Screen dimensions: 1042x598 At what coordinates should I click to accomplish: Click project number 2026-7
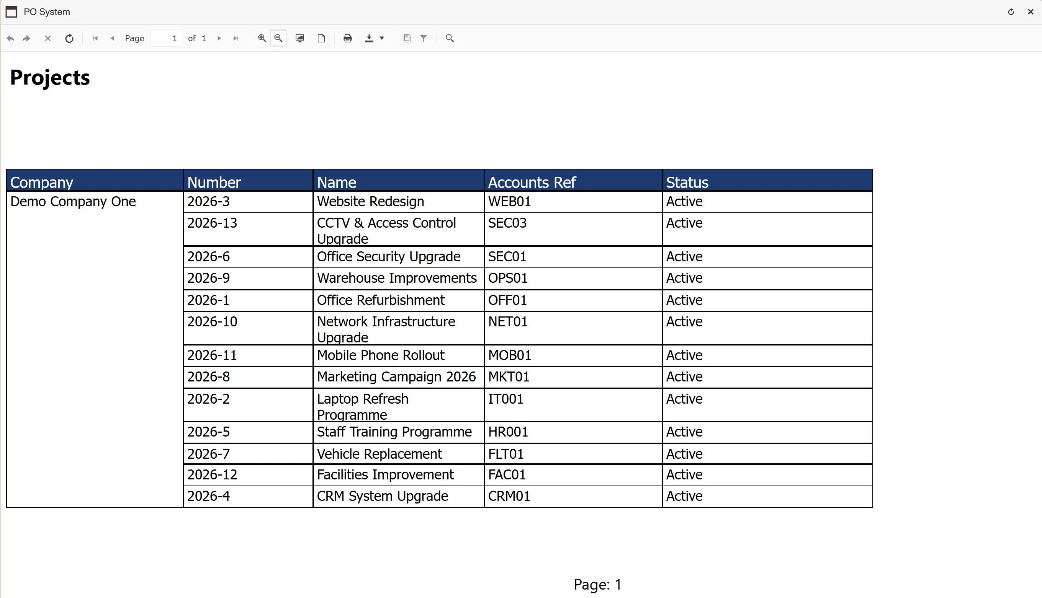[208, 454]
